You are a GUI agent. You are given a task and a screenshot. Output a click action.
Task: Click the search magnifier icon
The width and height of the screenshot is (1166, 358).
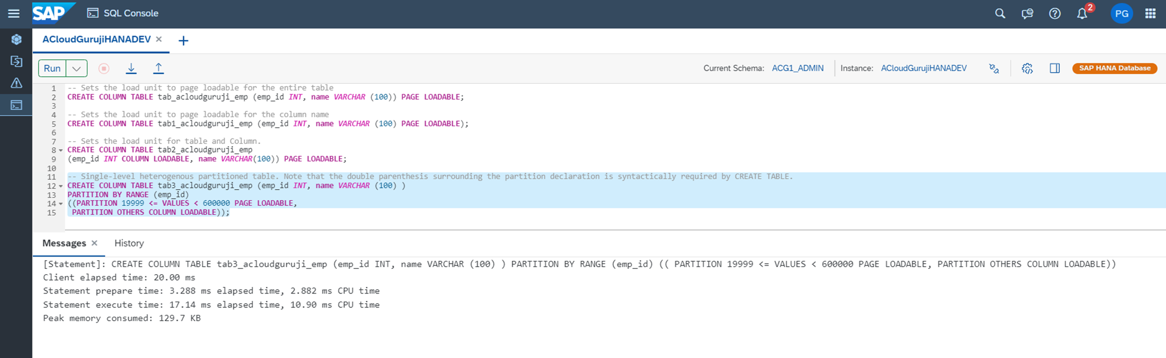(1000, 13)
